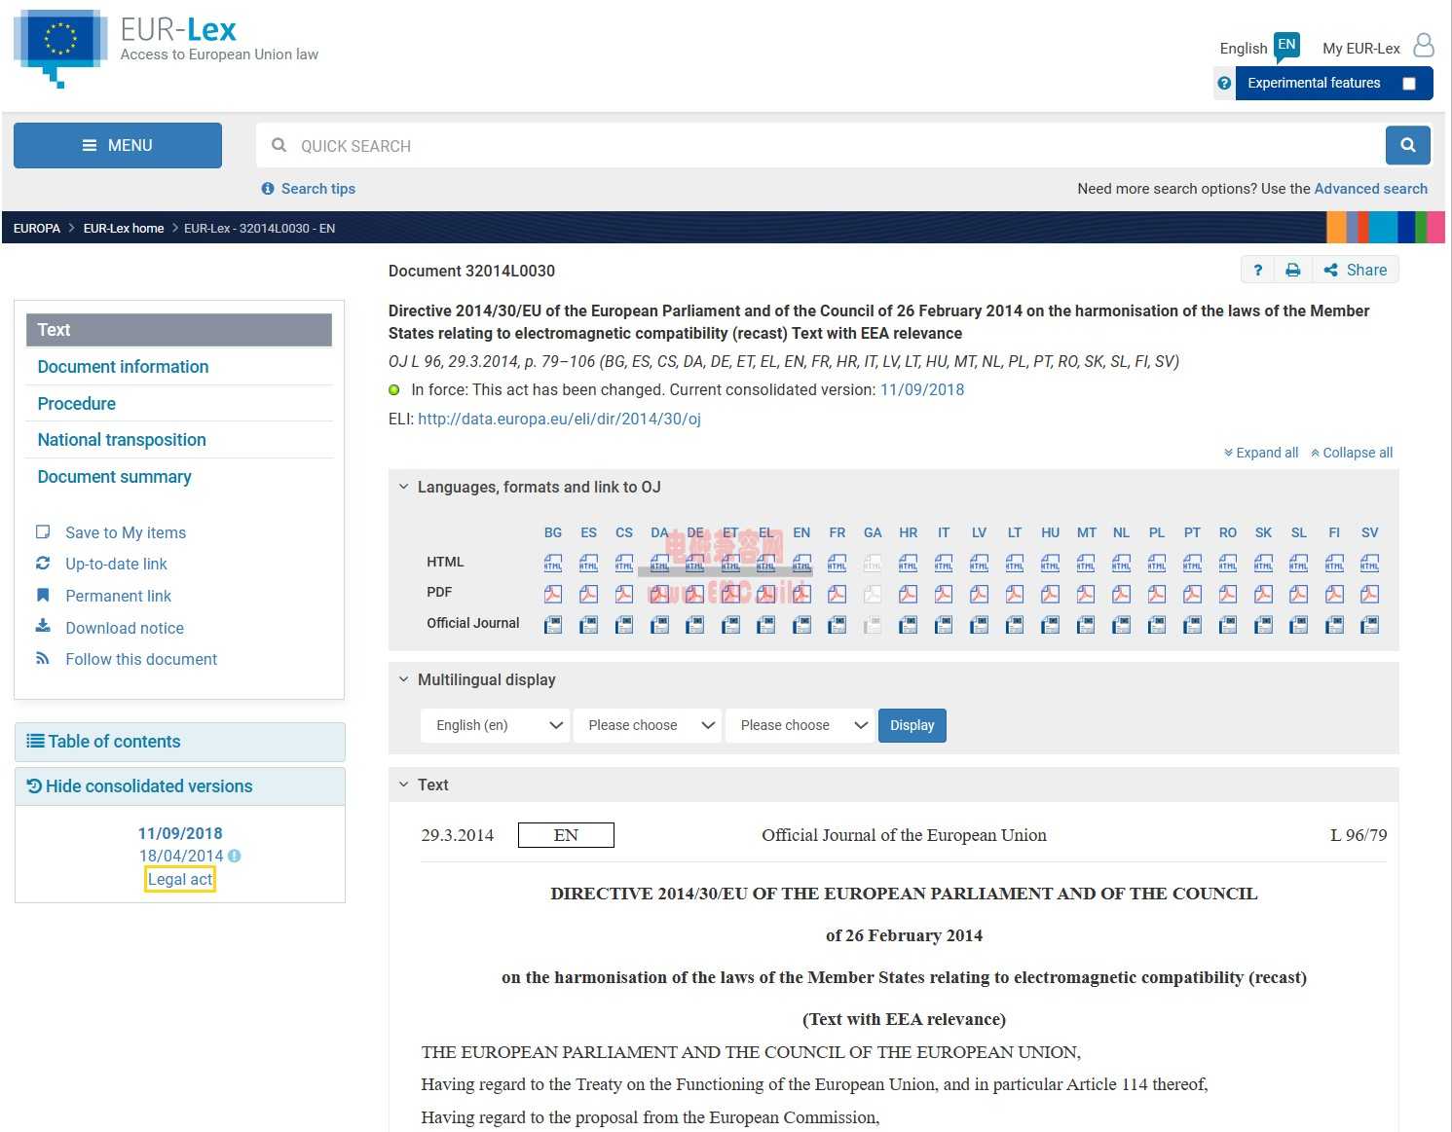This screenshot has height=1132, width=1452.
Task: Open the Official Journal in CS
Action: pyautogui.click(x=624, y=625)
